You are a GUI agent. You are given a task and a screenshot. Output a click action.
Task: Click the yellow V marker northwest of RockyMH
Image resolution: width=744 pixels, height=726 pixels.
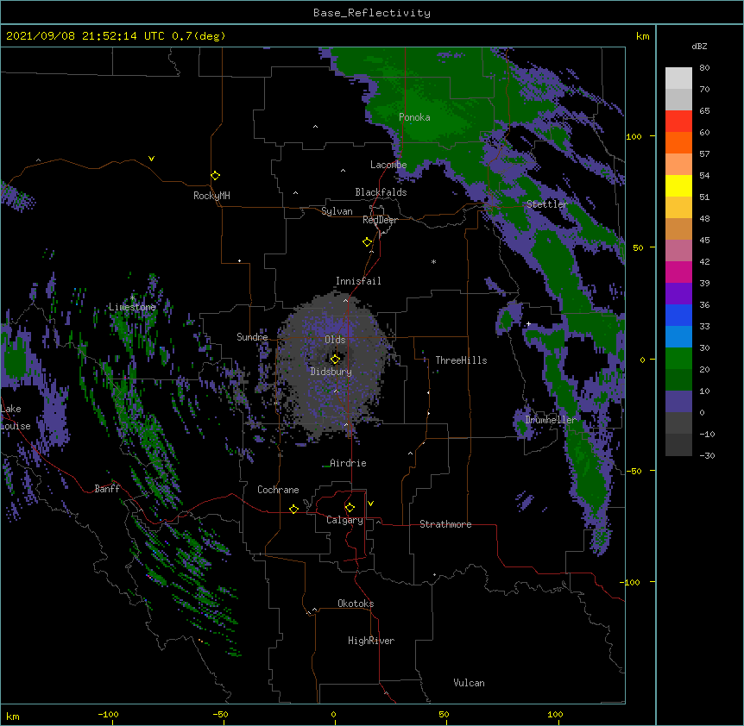[151, 159]
